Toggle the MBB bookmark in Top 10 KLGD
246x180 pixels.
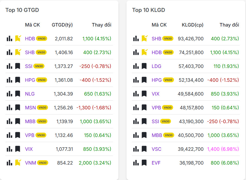click(x=144, y=135)
